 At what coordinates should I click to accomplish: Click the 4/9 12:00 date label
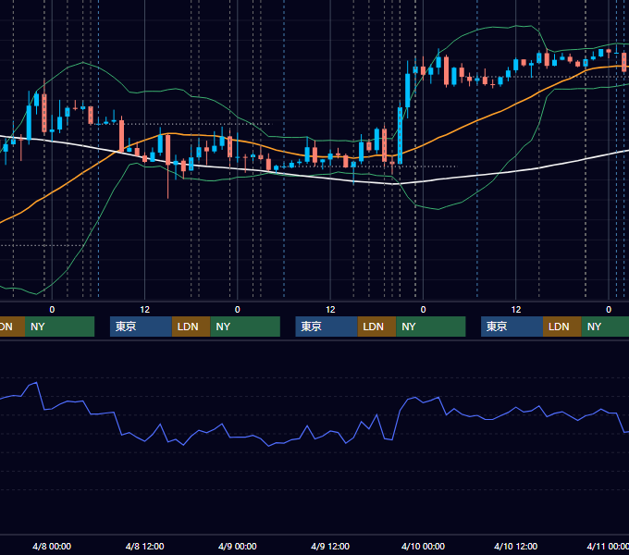[x=330, y=546]
